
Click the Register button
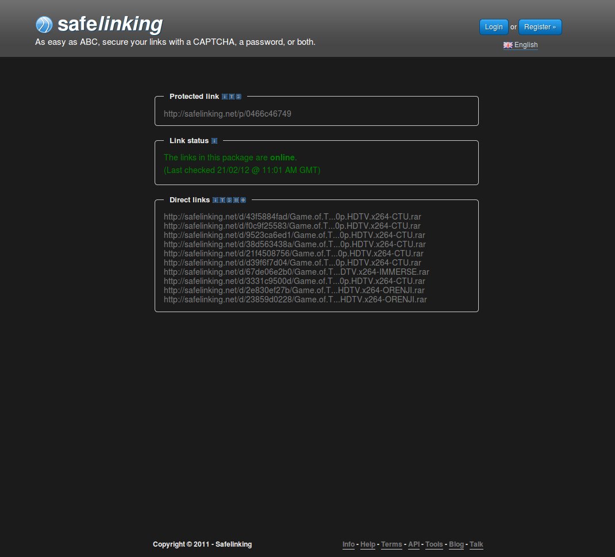pyautogui.click(x=540, y=27)
